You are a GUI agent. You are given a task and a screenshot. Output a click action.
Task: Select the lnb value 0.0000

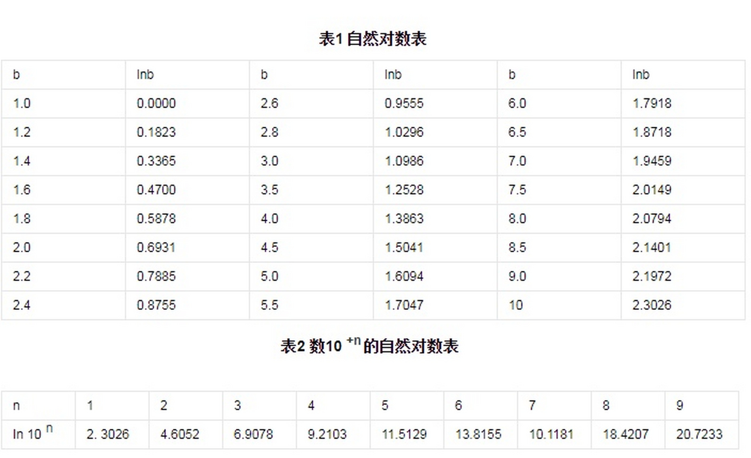click(x=156, y=103)
